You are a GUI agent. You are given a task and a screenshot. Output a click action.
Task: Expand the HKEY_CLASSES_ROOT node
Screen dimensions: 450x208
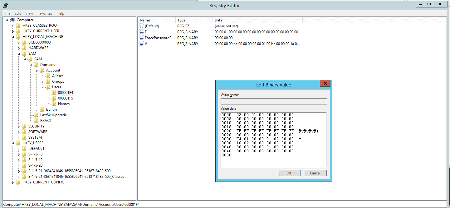click(12, 25)
